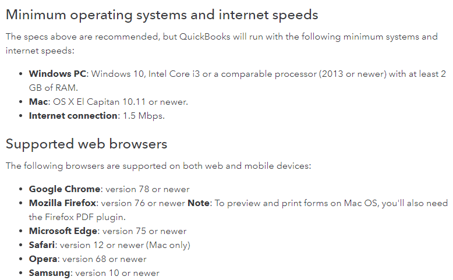Click the bold 'Internet connection' label

pyautogui.click(x=73, y=116)
